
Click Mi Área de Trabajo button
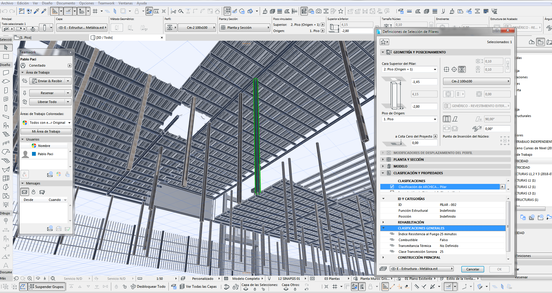tap(46, 131)
